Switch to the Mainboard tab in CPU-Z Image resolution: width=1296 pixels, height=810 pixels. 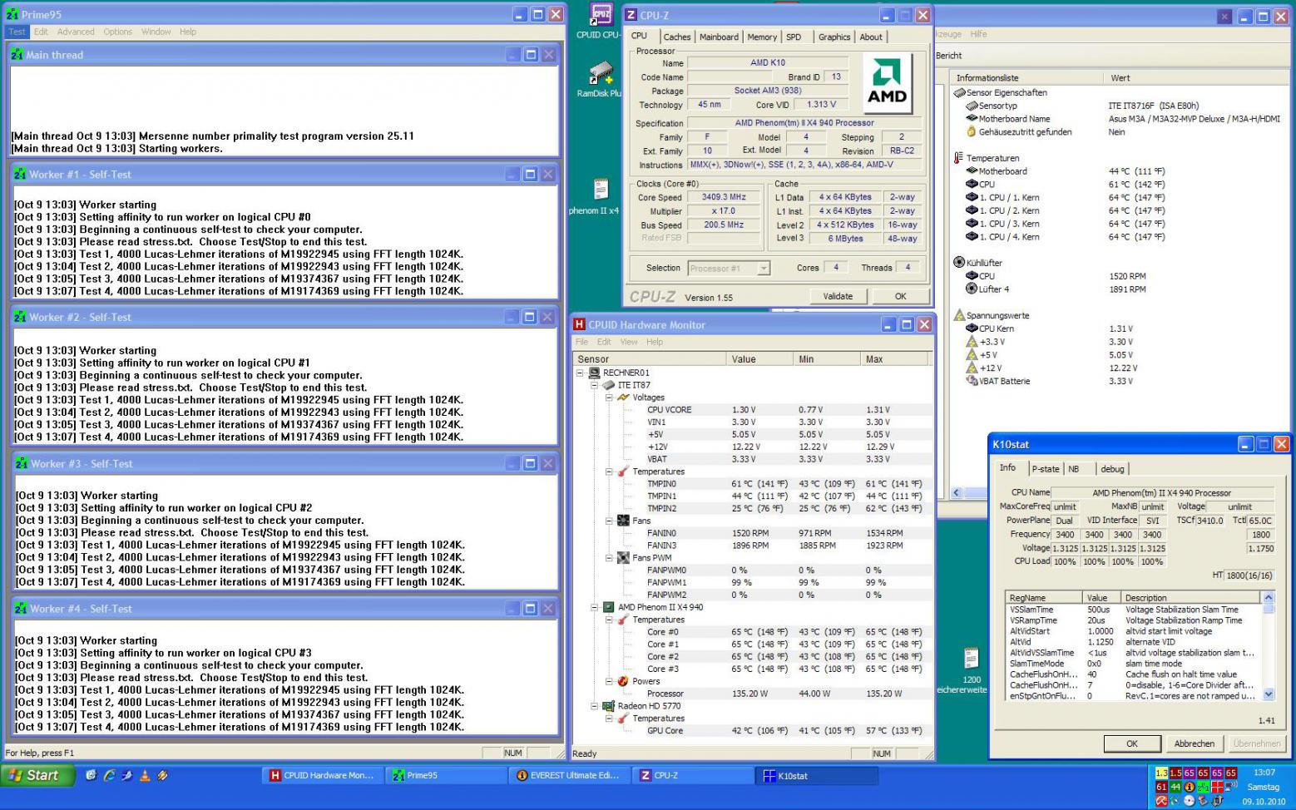(x=719, y=37)
